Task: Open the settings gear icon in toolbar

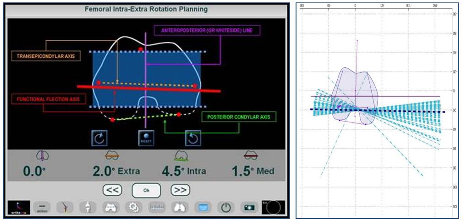Action: tap(133, 207)
